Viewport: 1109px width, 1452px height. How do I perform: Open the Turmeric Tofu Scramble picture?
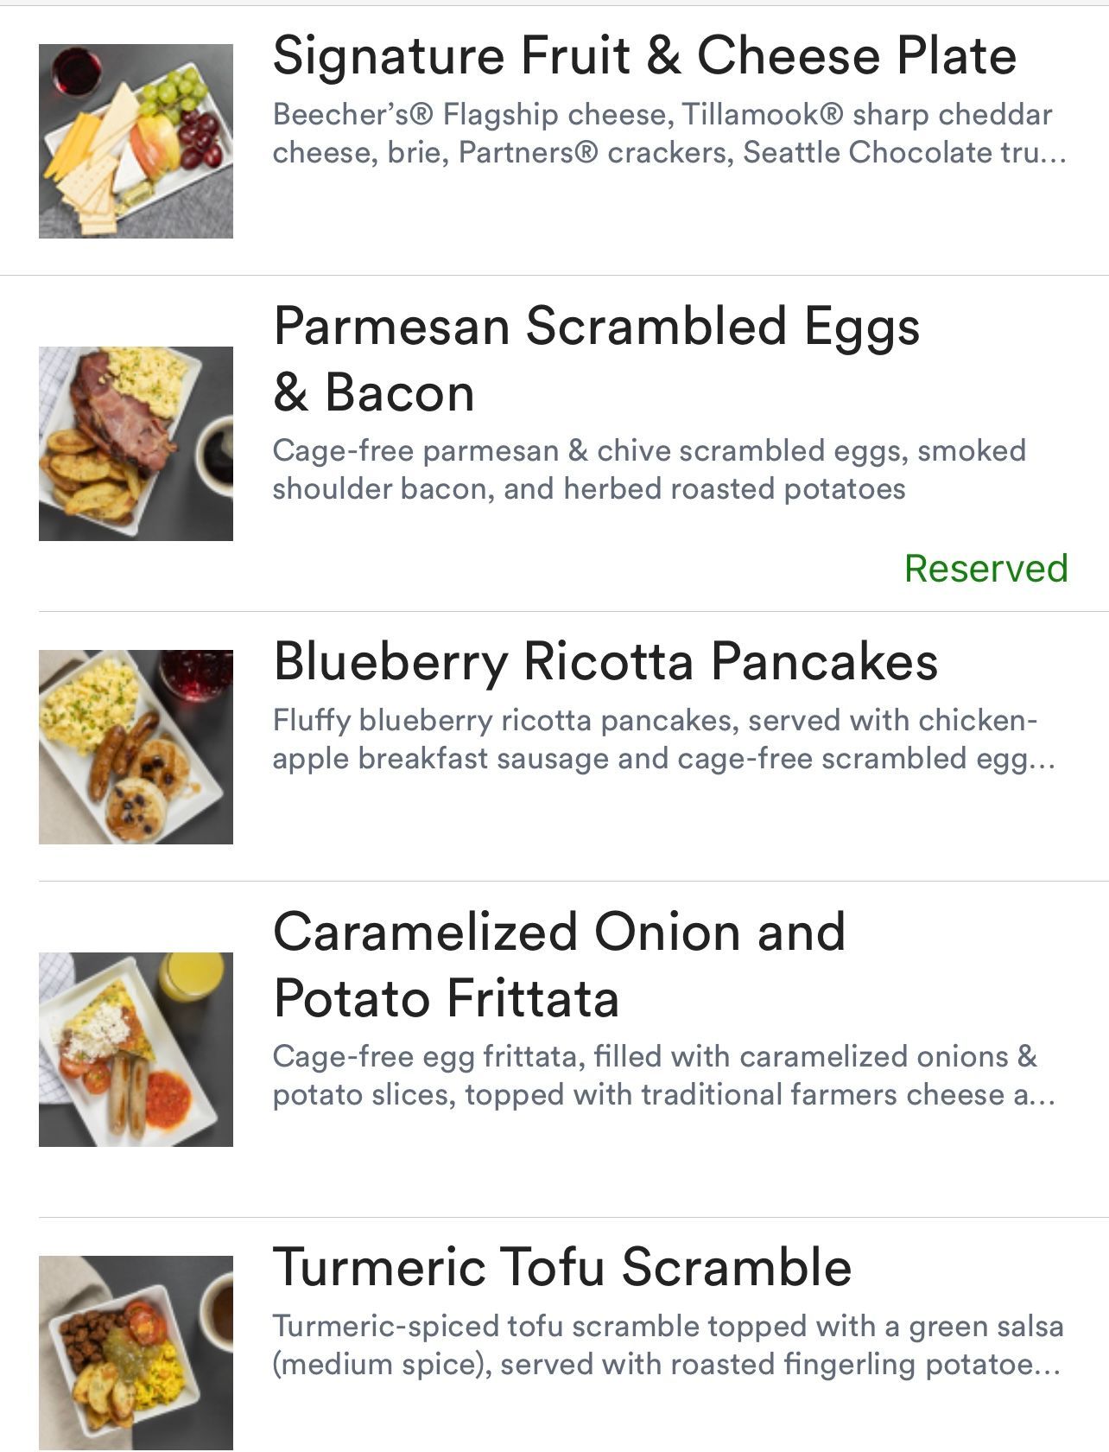point(136,1352)
